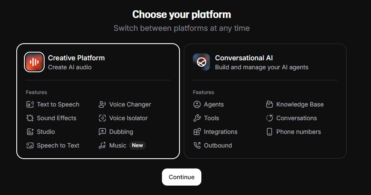
Task: Click the Speech to Text label
Action: click(58, 145)
